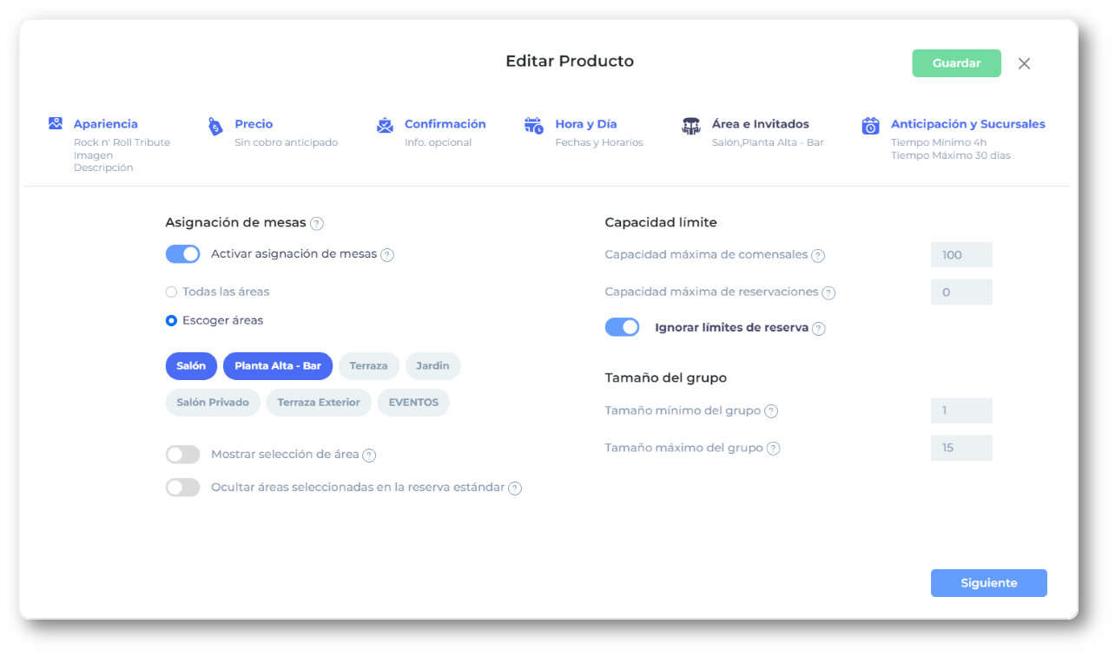The height and width of the screenshot is (656, 1115).
Task: Click the Editar Producto title text
Action: pyautogui.click(x=570, y=62)
